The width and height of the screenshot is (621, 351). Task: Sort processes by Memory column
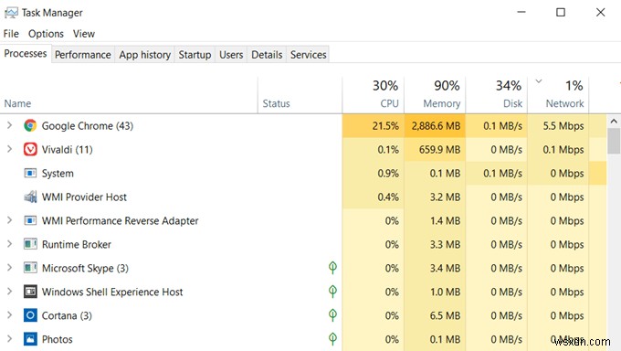(x=435, y=95)
